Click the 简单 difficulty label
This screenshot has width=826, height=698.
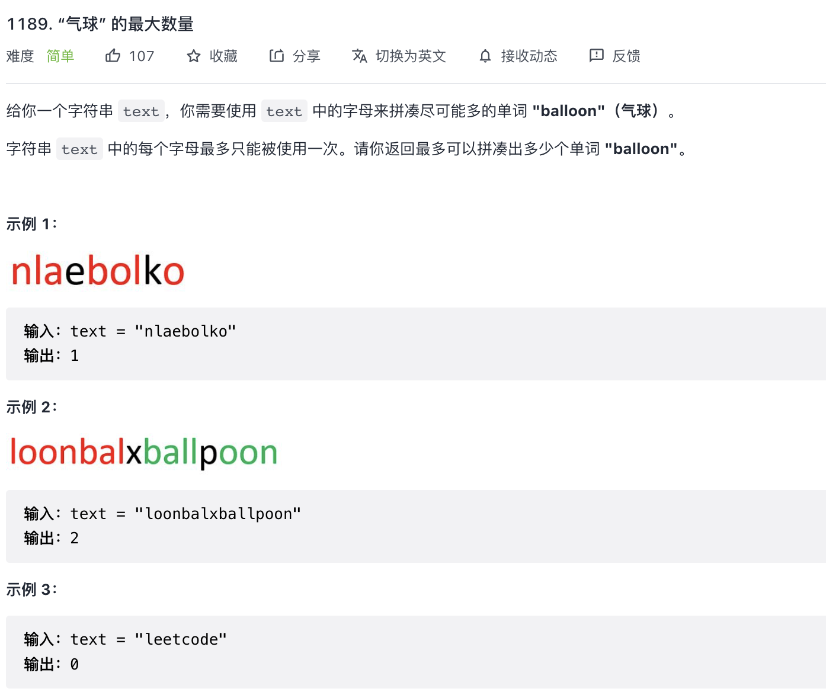(60, 56)
